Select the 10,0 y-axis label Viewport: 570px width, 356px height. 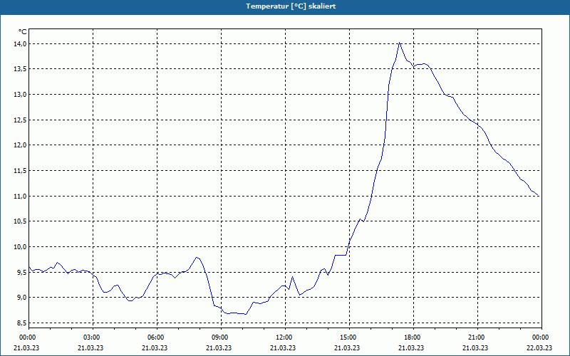[x=21, y=247]
